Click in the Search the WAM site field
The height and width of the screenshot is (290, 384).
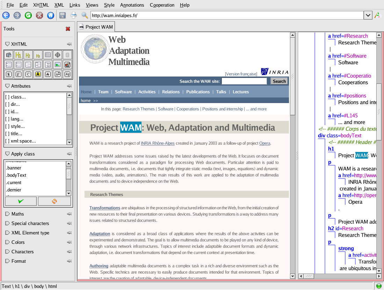point(244,81)
